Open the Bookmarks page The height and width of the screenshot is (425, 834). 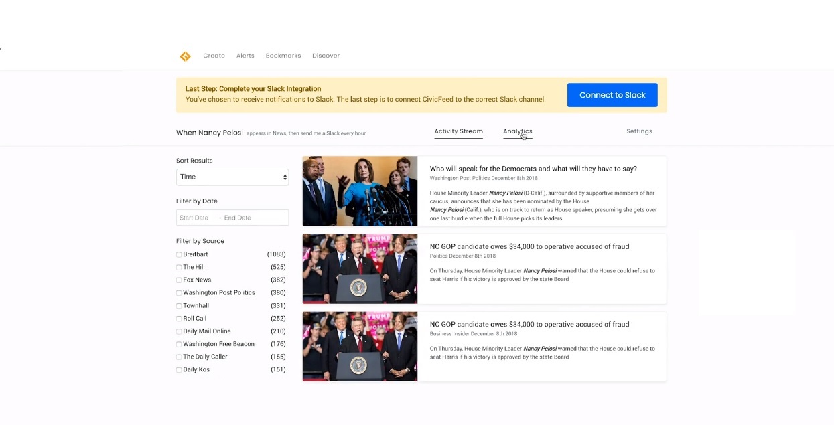coord(283,56)
